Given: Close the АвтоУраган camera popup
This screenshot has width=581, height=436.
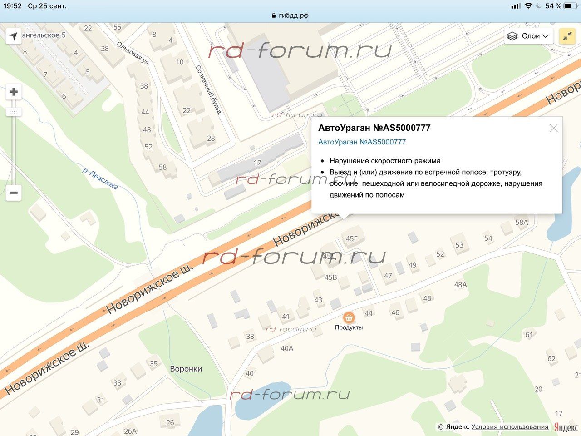Looking at the screenshot, I should click(553, 128).
